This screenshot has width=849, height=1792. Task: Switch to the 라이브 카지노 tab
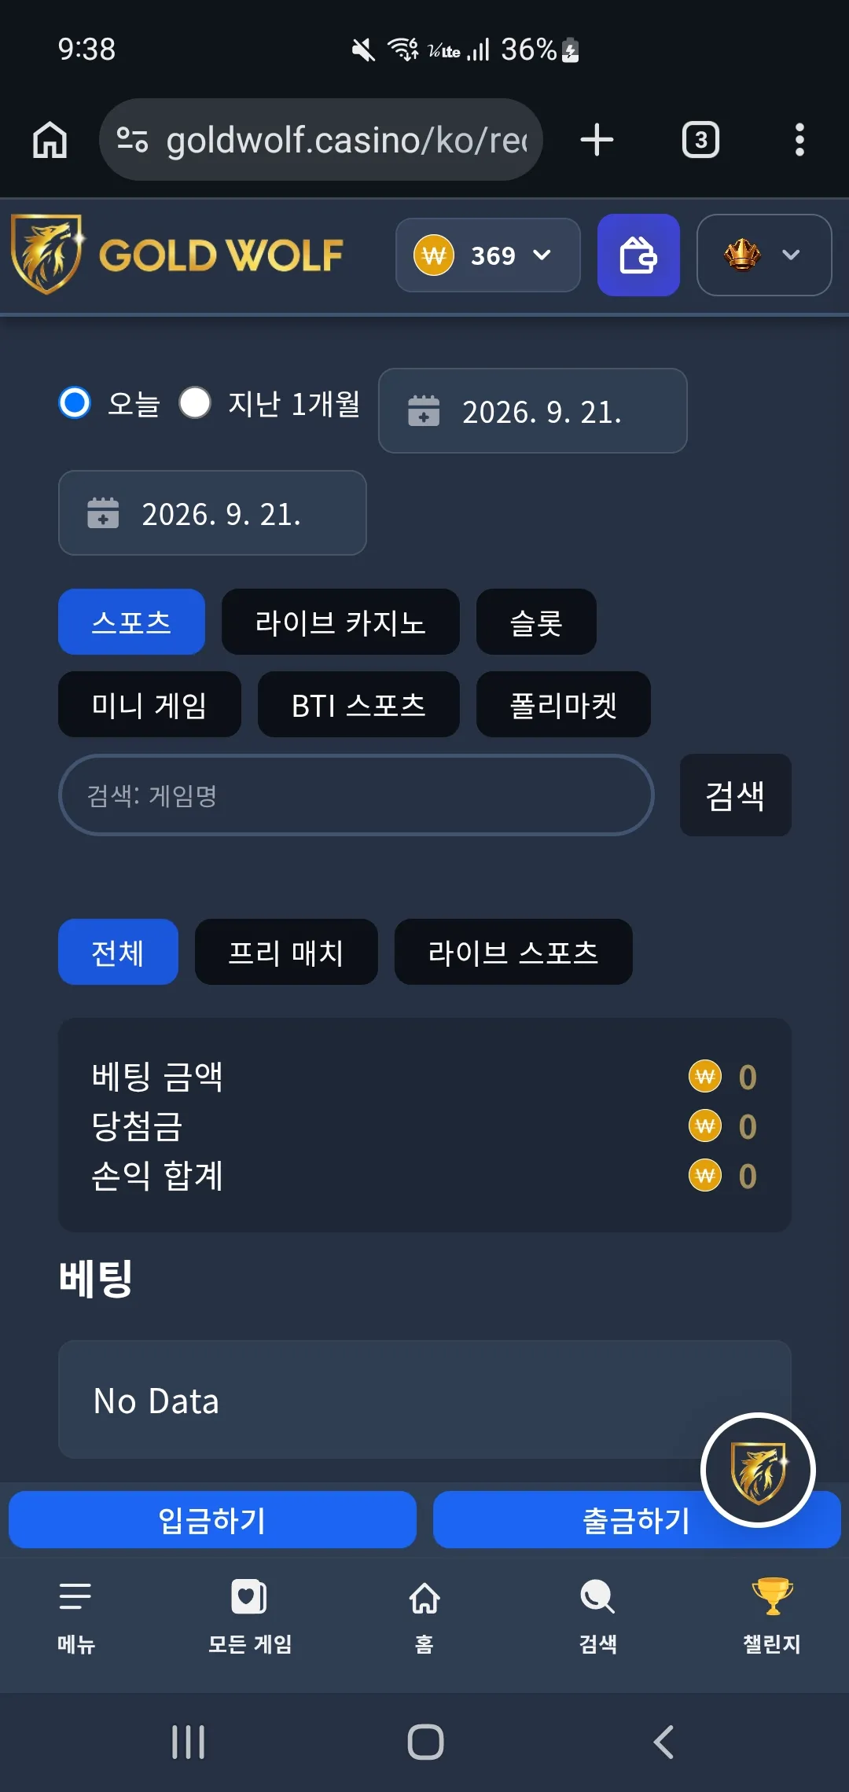pyautogui.click(x=340, y=622)
